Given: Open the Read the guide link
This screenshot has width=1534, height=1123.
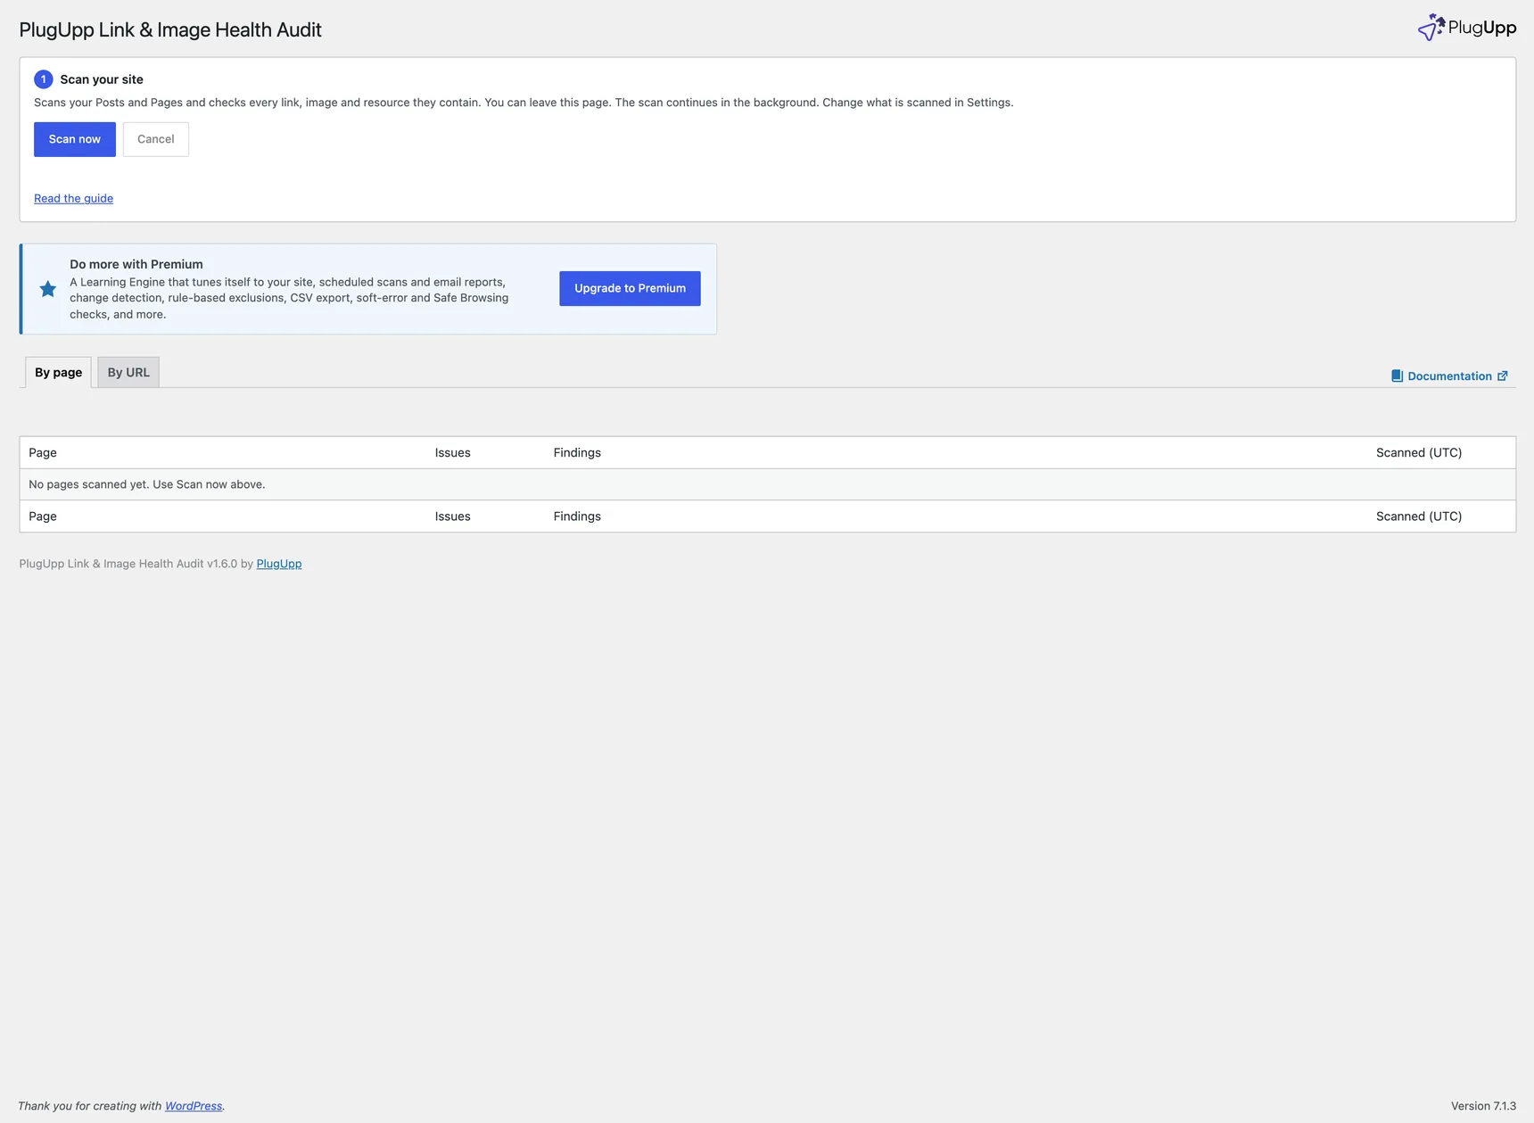Looking at the screenshot, I should [x=73, y=198].
